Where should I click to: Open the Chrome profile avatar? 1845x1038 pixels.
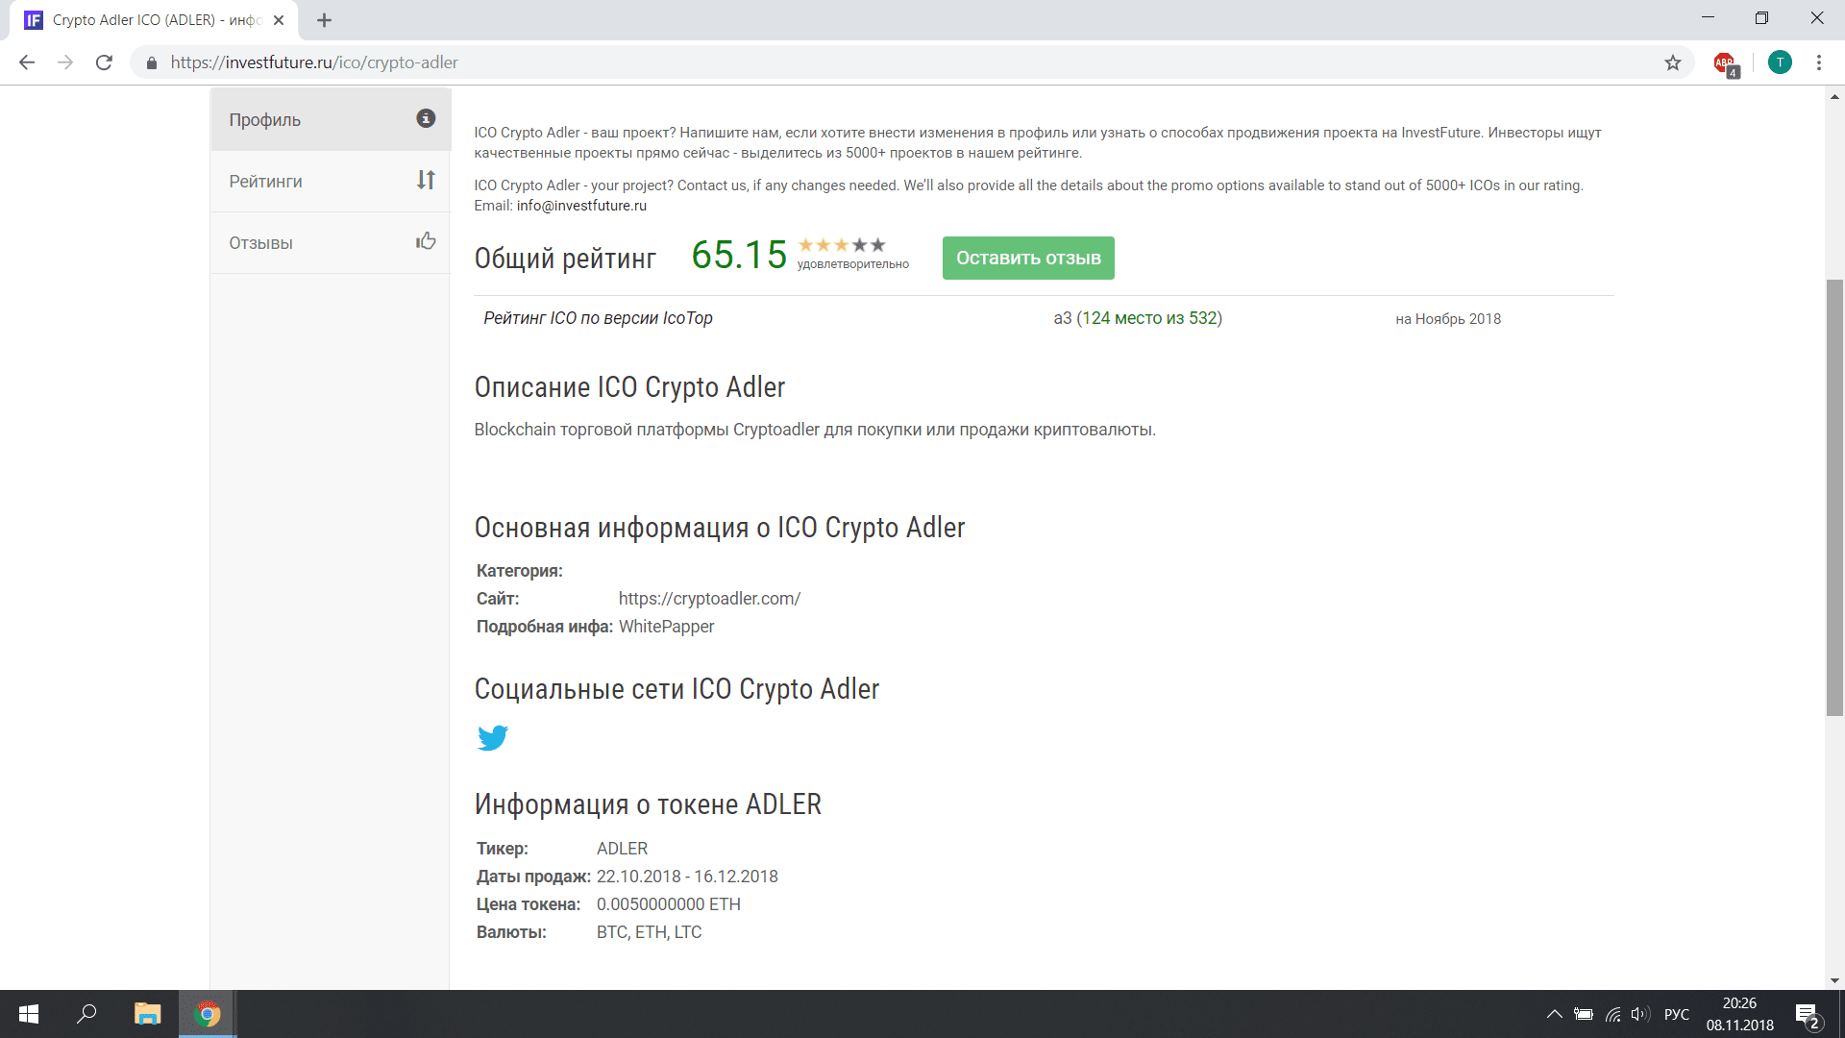click(x=1780, y=62)
